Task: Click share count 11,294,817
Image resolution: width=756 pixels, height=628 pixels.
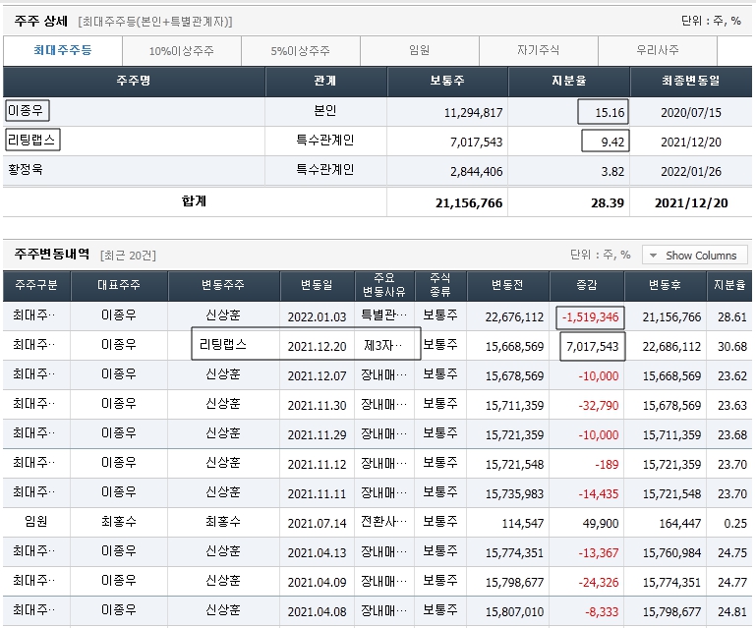Action: coord(473,113)
